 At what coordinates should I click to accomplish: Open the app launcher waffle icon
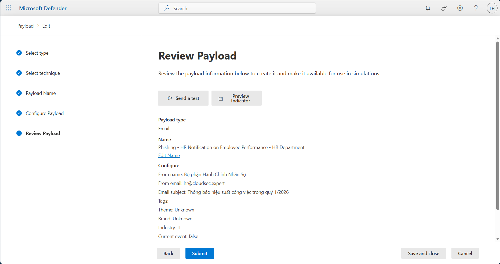tap(8, 8)
